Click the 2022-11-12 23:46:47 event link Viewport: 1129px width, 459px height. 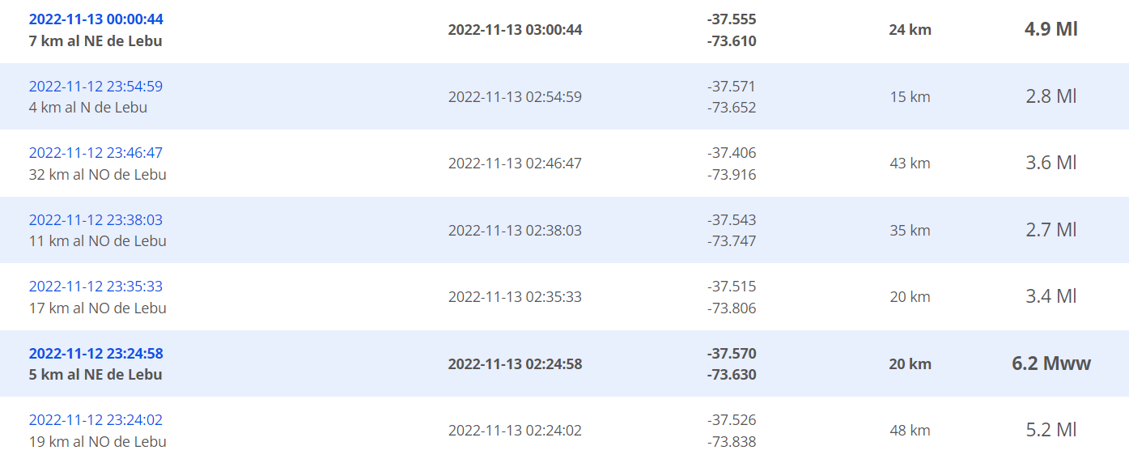pos(95,153)
